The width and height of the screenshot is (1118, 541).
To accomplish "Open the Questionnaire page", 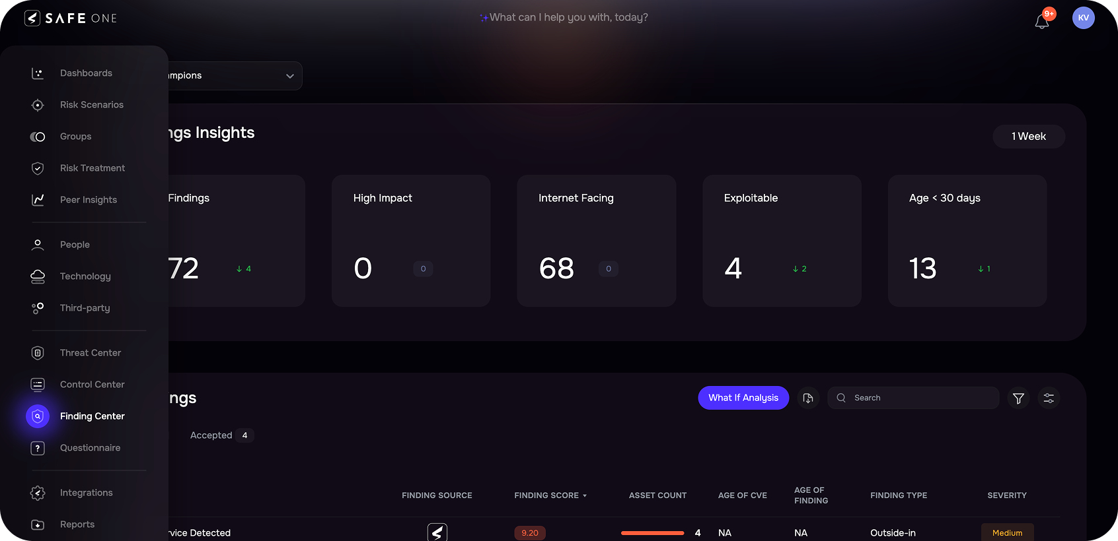I will coord(91,448).
